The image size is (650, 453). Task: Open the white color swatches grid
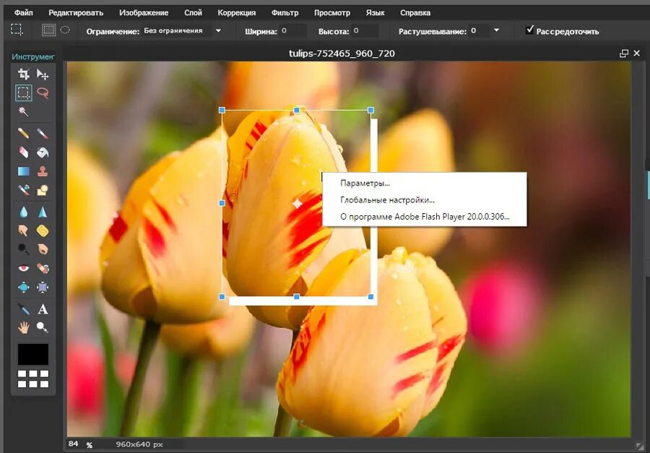coord(33,379)
